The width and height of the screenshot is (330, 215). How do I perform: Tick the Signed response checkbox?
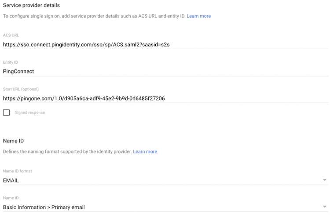point(7,113)
